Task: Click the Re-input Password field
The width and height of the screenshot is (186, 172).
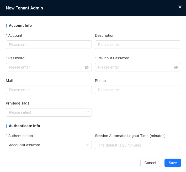Action: [x=138, y=67]
